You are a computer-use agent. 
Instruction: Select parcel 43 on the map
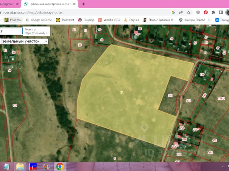[x=102, y=40]
